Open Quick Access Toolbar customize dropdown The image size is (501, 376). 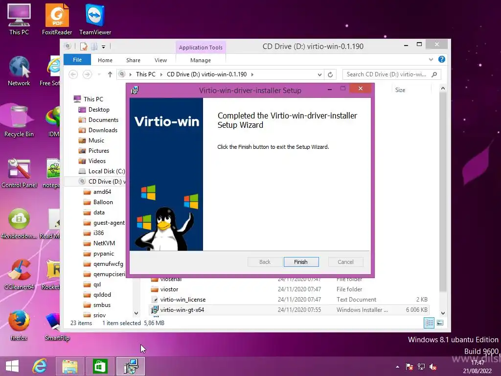pyautogui.click(x=104, y=47)
